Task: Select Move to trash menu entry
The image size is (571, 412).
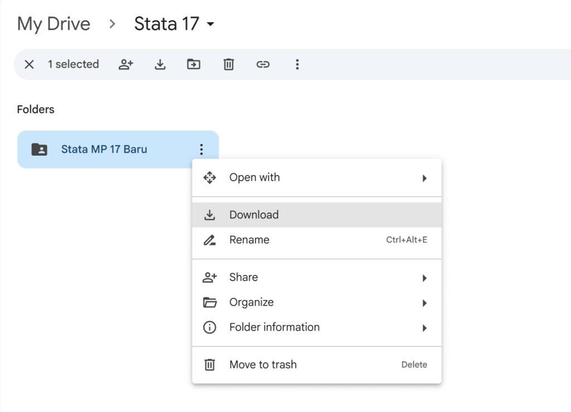Action: click(x=317, y=365)
